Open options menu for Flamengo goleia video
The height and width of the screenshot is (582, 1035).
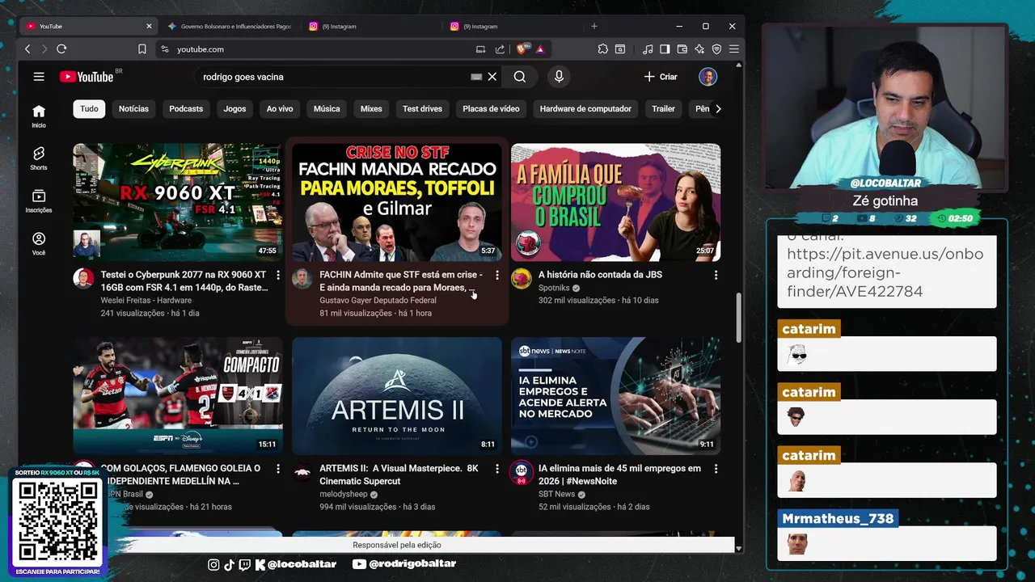[278, 469]
